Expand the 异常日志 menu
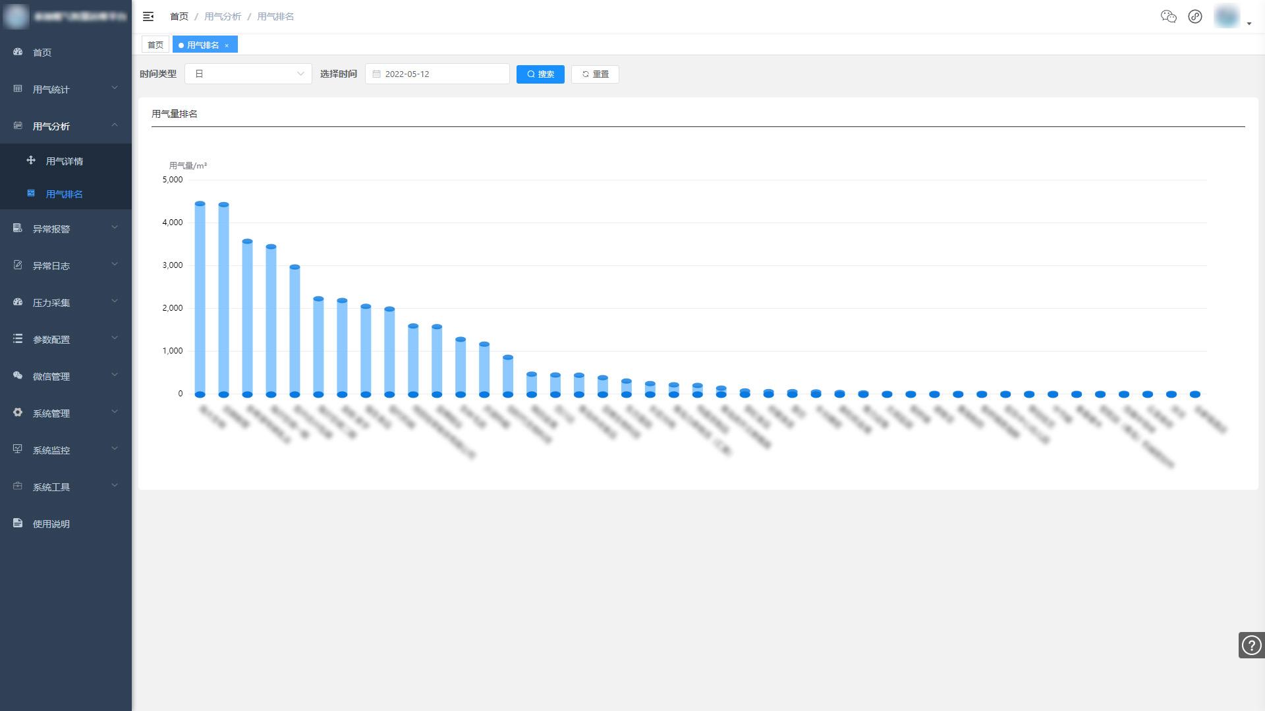1265x711 pixels. [x=66, y=265]
